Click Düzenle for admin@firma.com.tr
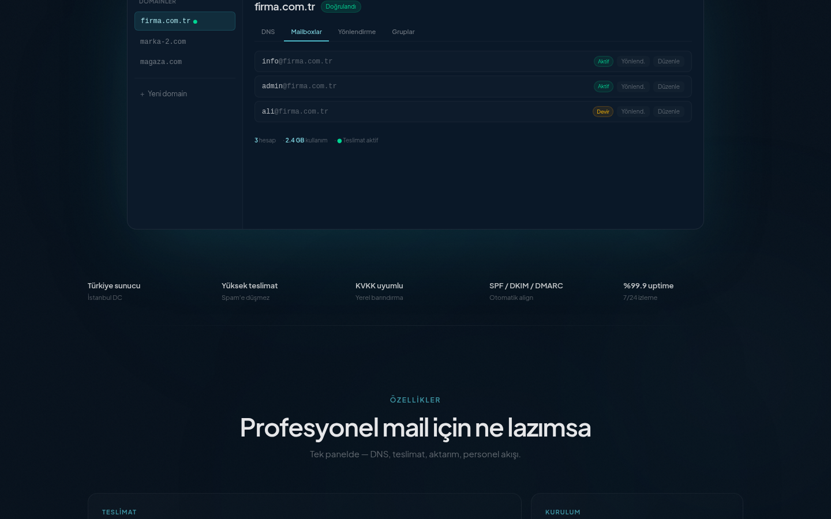Screen dimensions: 831x519 [669, 86]
